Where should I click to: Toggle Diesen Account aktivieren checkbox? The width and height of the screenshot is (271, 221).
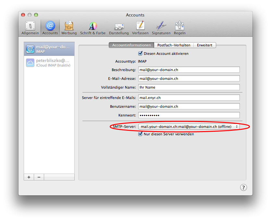point(141,54)
